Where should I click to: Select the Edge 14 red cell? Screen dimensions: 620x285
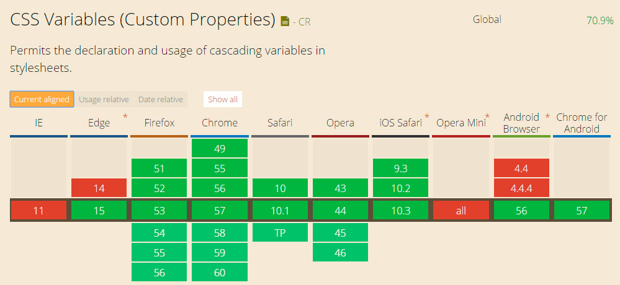pyautogui.click(x=99, y=188)
